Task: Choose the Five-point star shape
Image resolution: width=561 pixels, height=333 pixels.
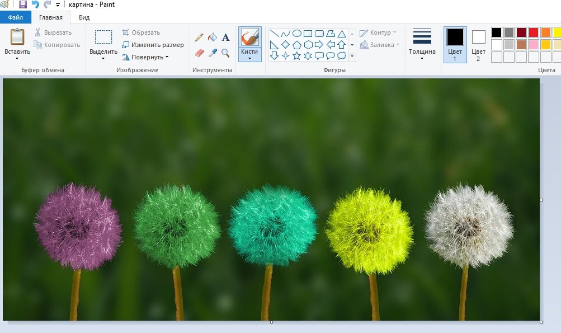Action: tap(296, 55)
